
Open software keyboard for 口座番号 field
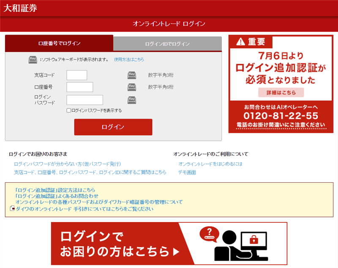[x=132, y=87]
